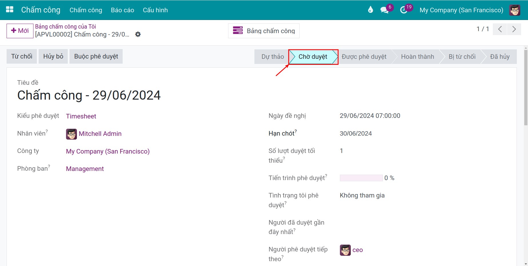528x266 pixels.
Task: Select the Đã hủy status stage
Action: [500, 57]
